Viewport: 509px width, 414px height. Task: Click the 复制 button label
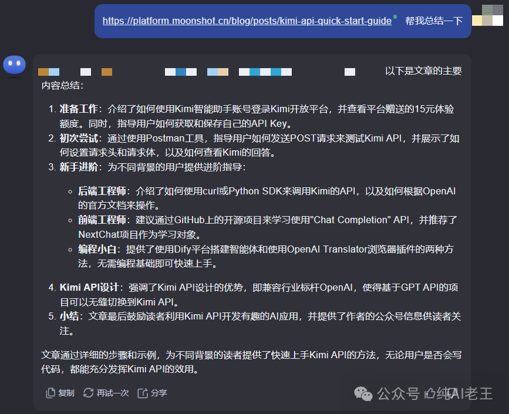tap(66, 393)
